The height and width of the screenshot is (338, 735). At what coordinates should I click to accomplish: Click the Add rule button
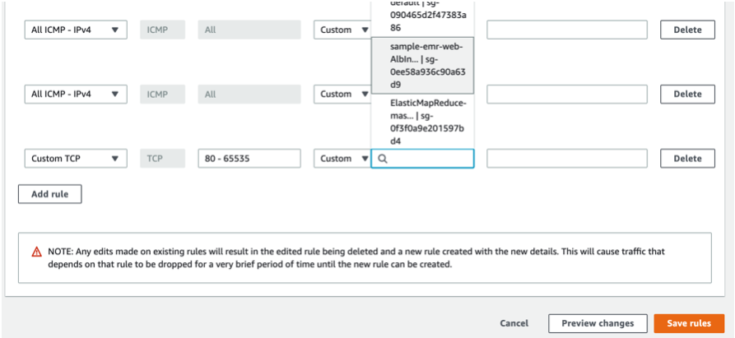pos(50,194)
